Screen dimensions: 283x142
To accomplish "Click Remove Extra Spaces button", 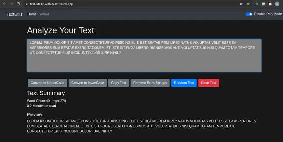I will (x=150, y=83).
